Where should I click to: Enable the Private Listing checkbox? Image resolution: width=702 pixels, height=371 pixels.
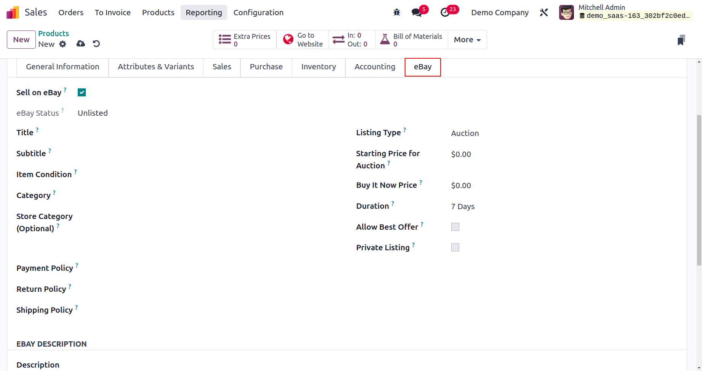point(455,248)
